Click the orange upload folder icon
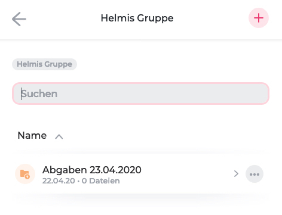Screen dimensions: 282x215 25,174
